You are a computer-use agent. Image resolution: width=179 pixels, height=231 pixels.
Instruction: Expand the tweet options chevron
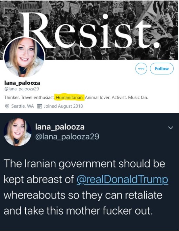[x=170, y=127]
